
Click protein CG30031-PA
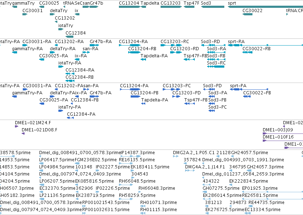37,86
